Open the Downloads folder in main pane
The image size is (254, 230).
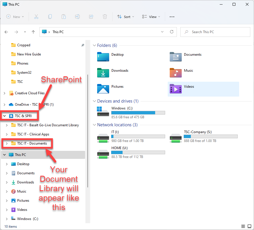pyautogui.click(x=103, y=73)
